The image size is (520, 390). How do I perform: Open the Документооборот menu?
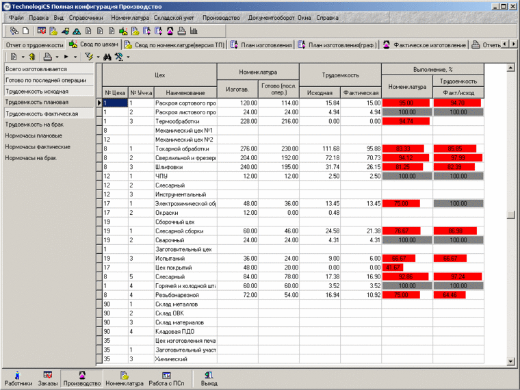271,18
